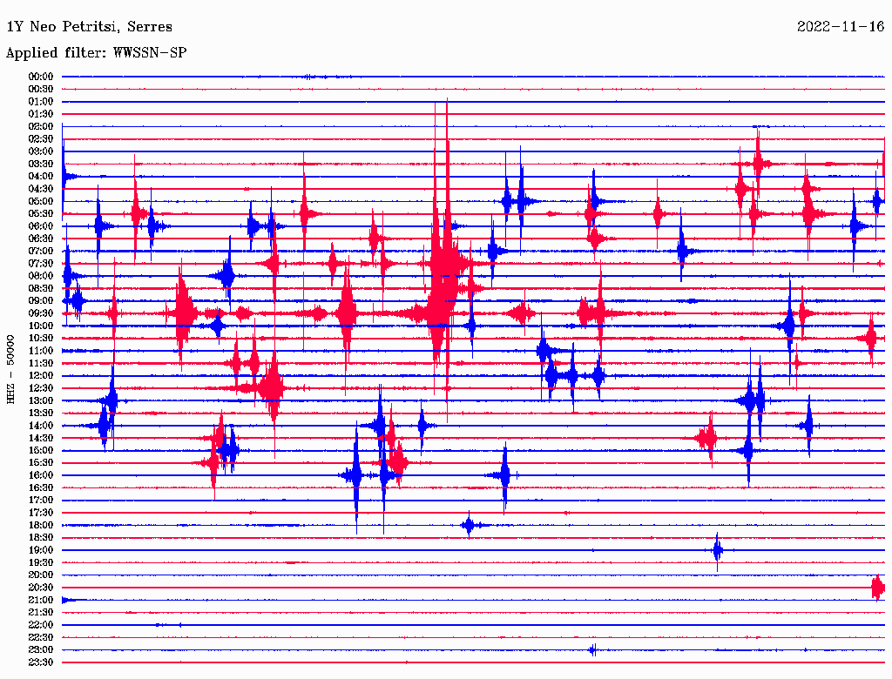The image size is (892, 679).
Task: Select the 10:00 time label
Action: click(40, 326)
